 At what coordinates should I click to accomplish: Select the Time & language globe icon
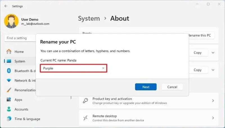[9, 119]
